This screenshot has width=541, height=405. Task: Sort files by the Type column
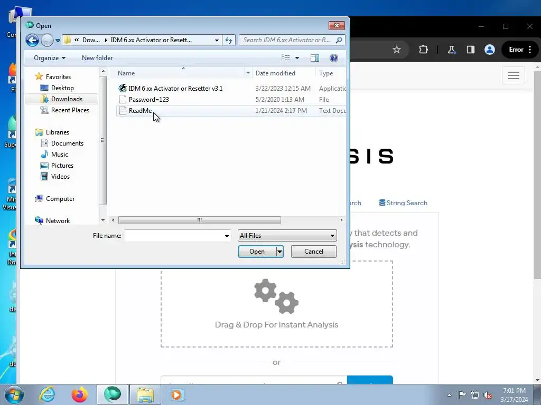click(325, 73)
